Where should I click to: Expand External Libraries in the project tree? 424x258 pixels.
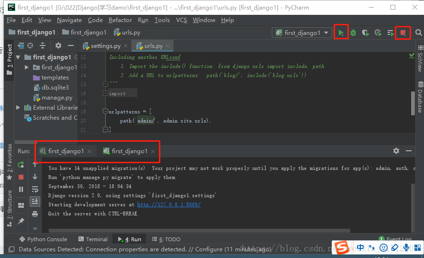click(x=18, y=108)
